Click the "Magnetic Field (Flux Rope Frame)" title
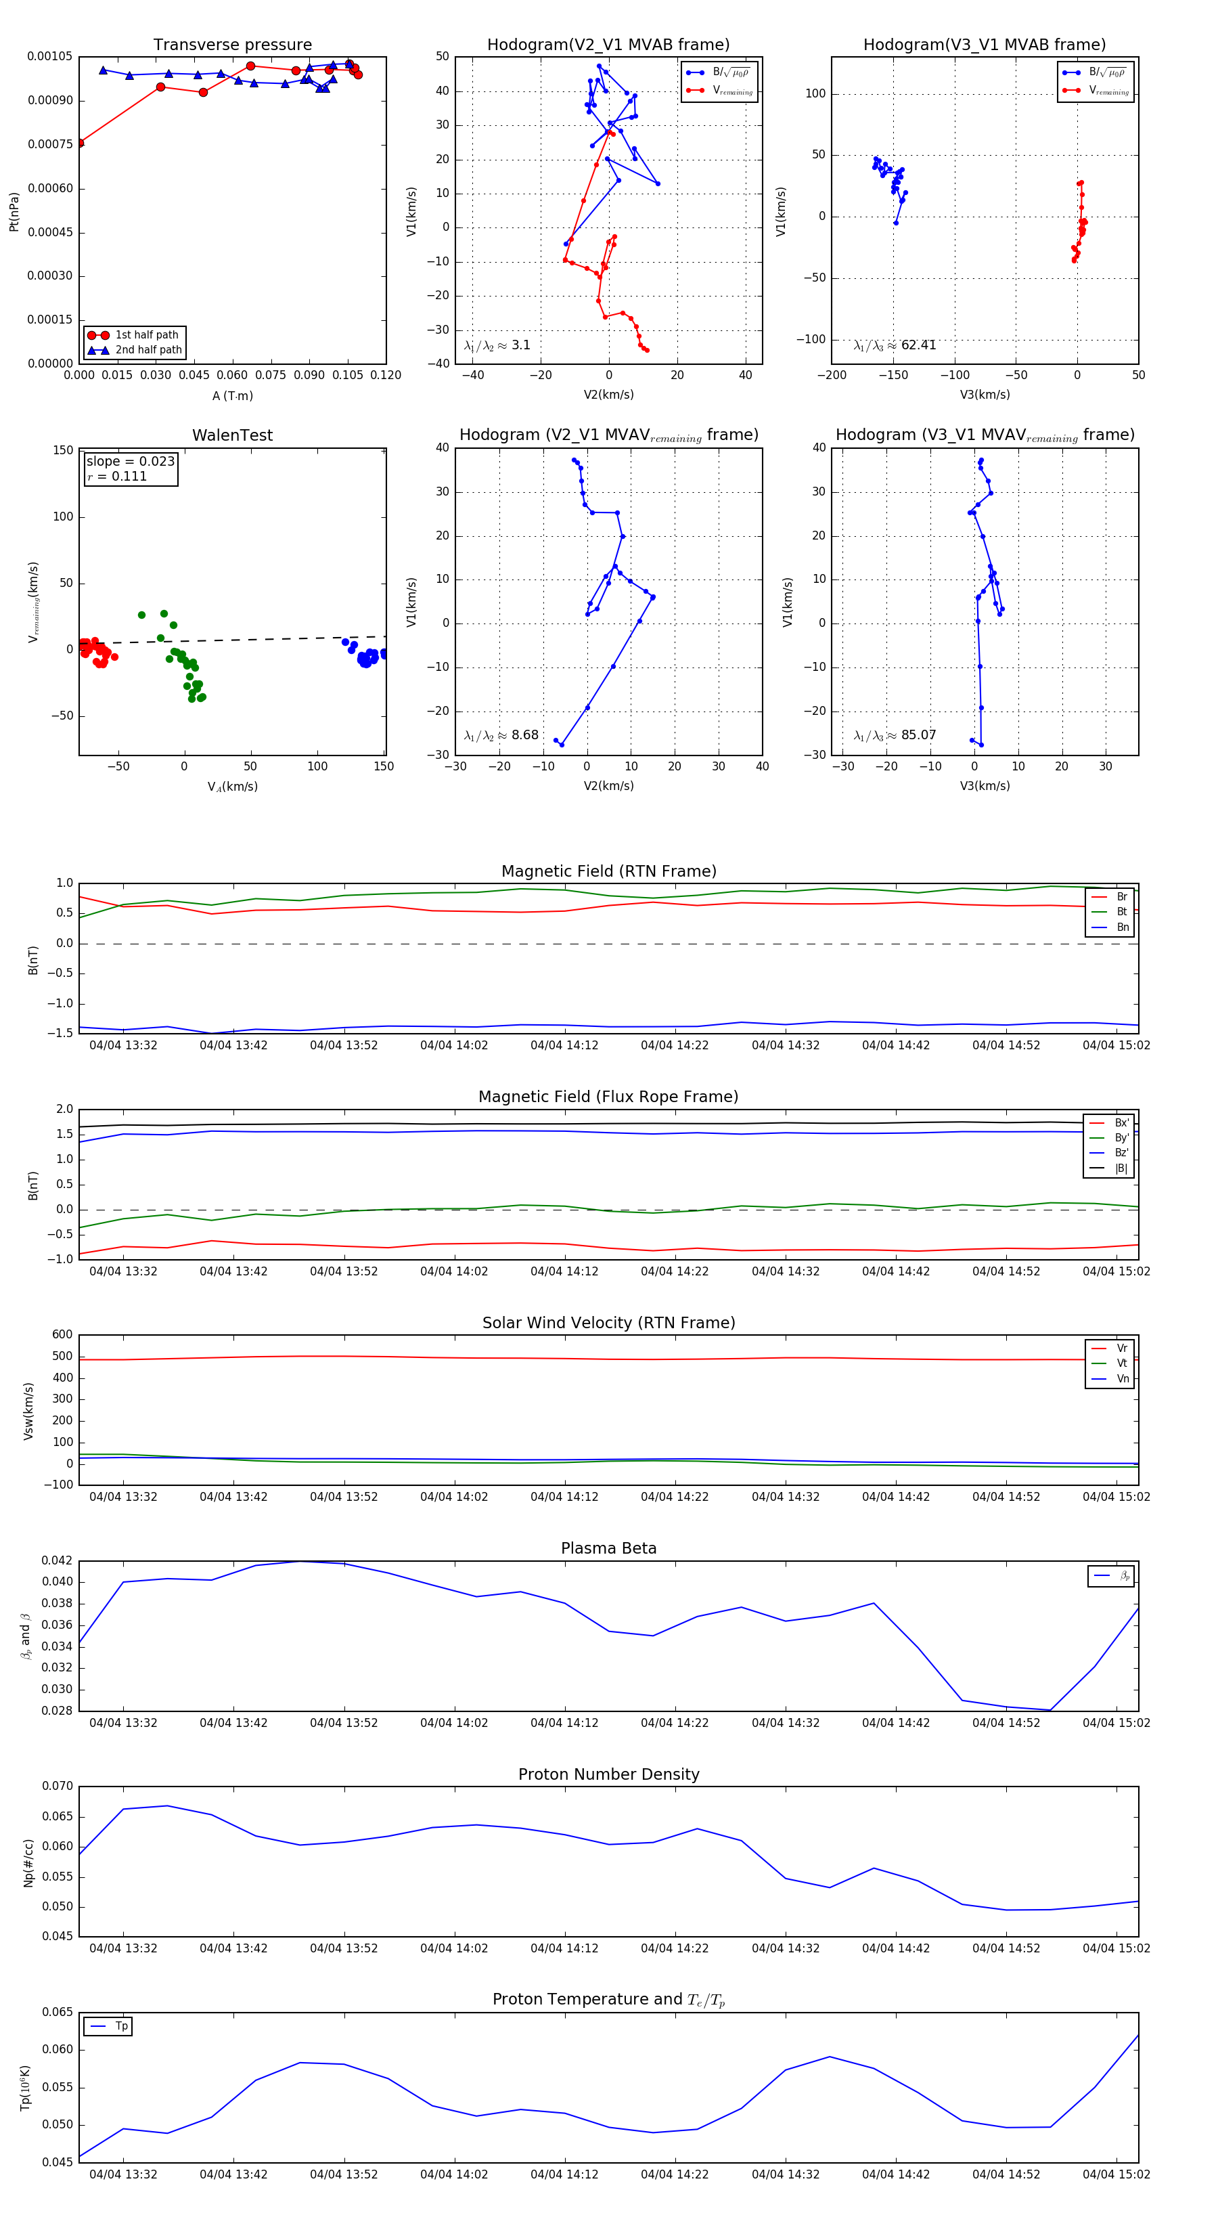The height and width of the screenshot is (2234, 1218). coord(608,1097)
